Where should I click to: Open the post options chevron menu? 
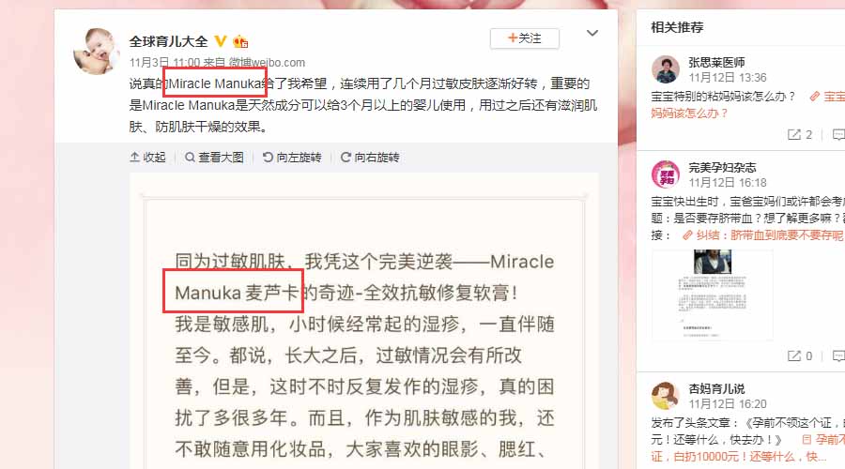click(x=592, y=34)
